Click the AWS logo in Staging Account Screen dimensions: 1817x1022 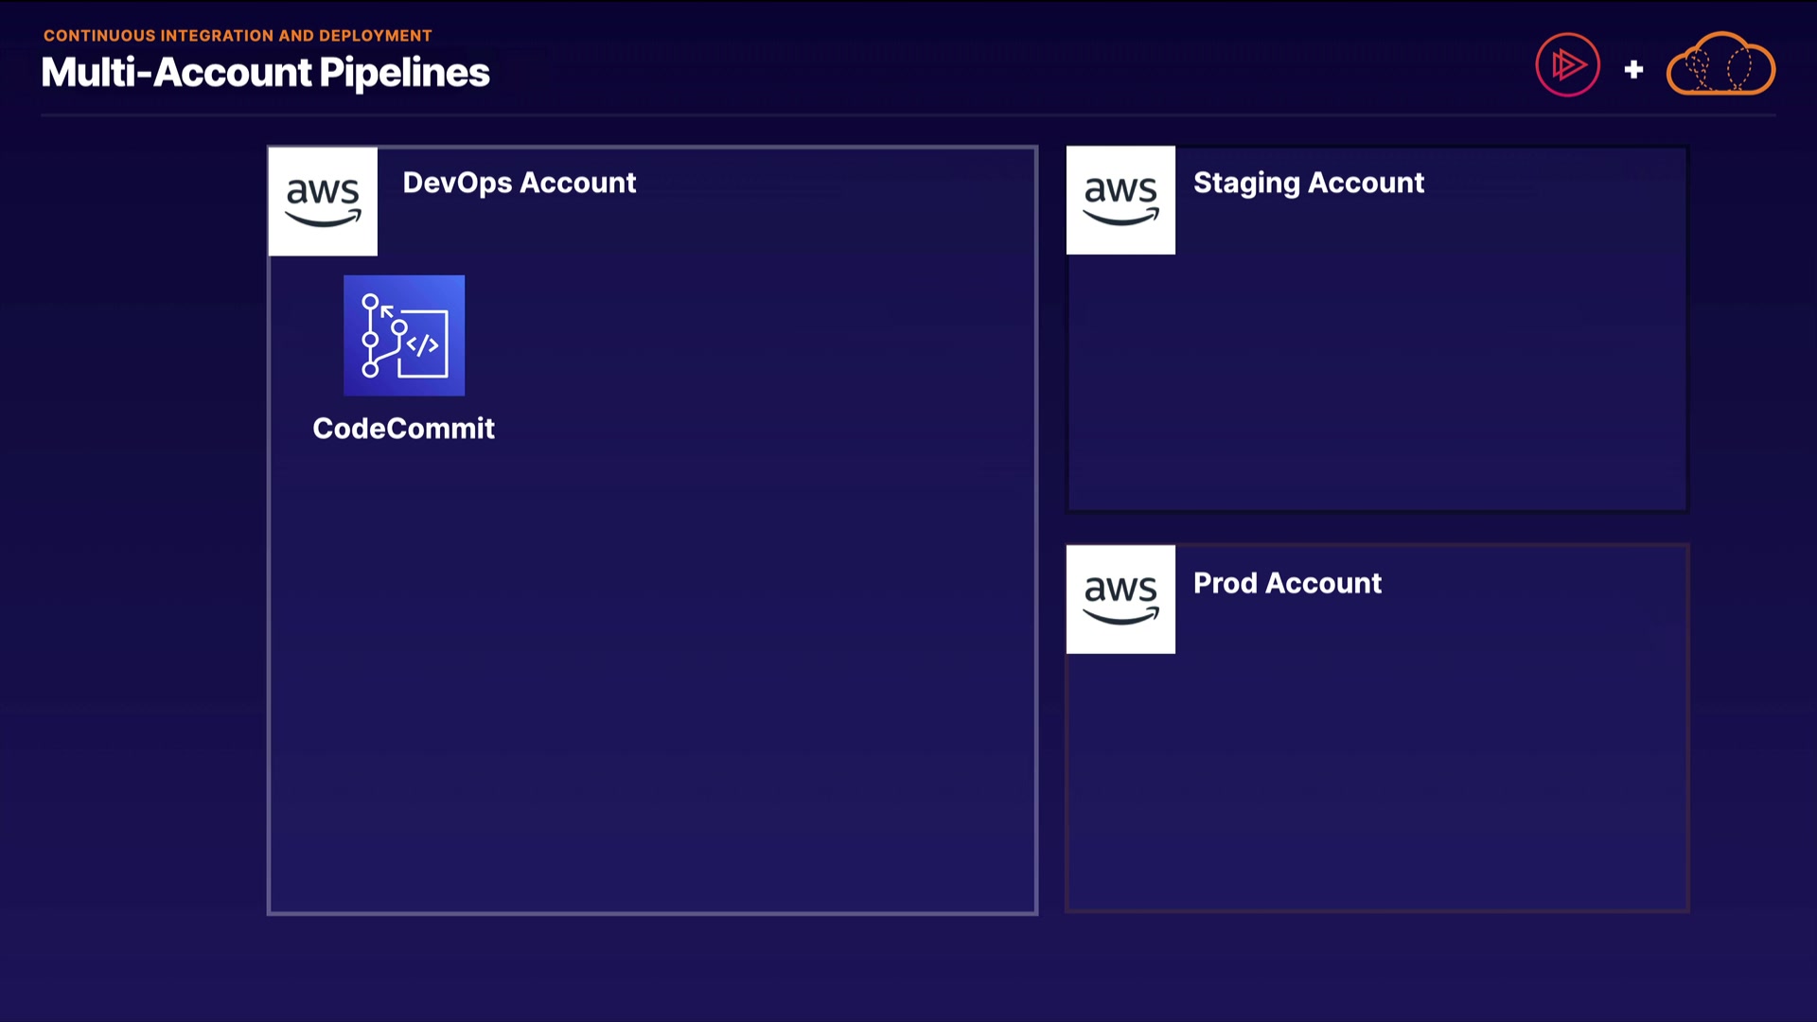tap(1120, 200)
